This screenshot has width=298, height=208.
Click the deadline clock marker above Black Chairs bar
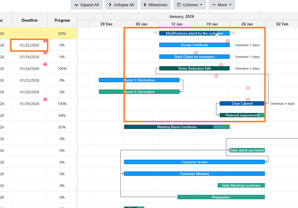pos(196,53)
